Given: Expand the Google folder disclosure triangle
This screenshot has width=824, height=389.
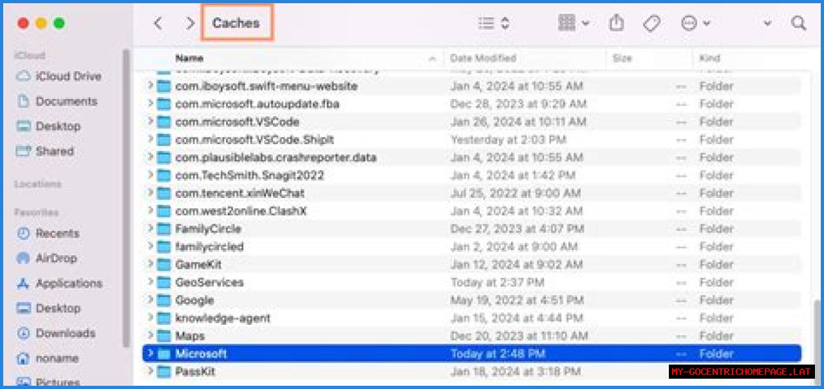Looking at the screenshot, I should (151, 300).
